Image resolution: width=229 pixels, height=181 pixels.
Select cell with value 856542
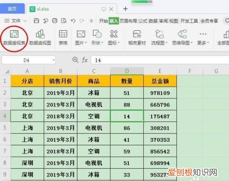point(160,151)
